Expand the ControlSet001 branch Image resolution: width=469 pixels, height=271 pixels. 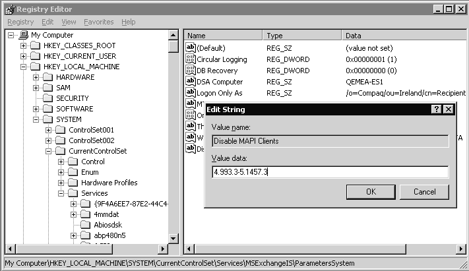(49, 130)
